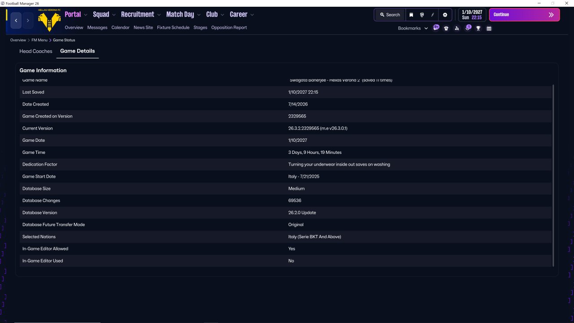The image size is (574, 323).
Task: Click the Dedication Factor row label
Action: [40, 165]
